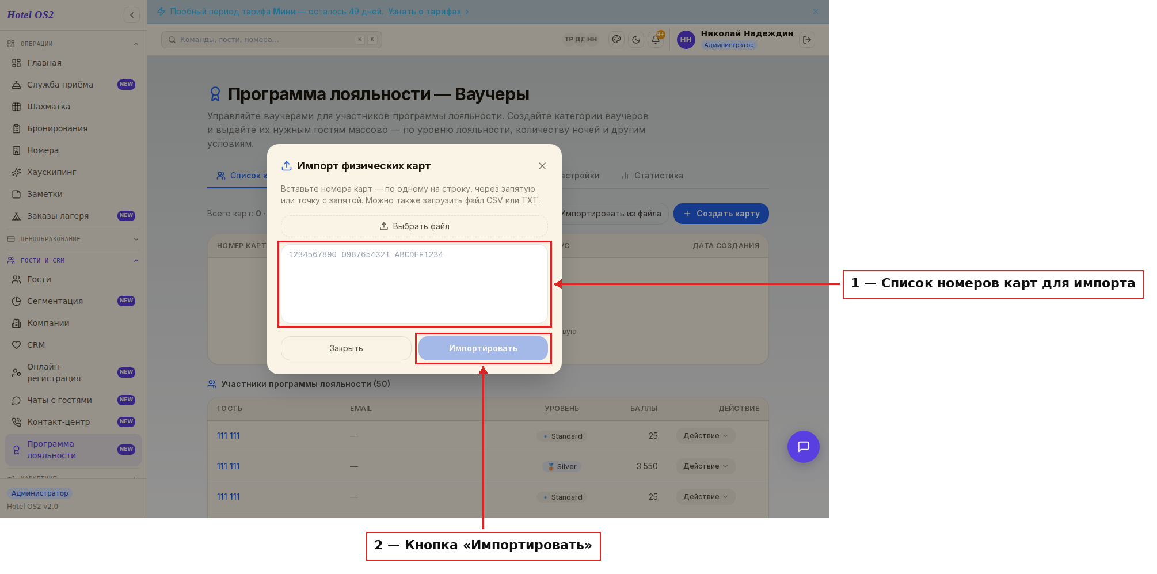The image size is (1157, 574).
Task: Click the Заказы лагеря tent icon
Action: (17, 216)
